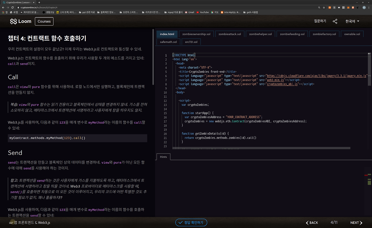372x228 pixels.
Task: Switch to the zombieownership.sol tab
Action: [x=196, y=34]
